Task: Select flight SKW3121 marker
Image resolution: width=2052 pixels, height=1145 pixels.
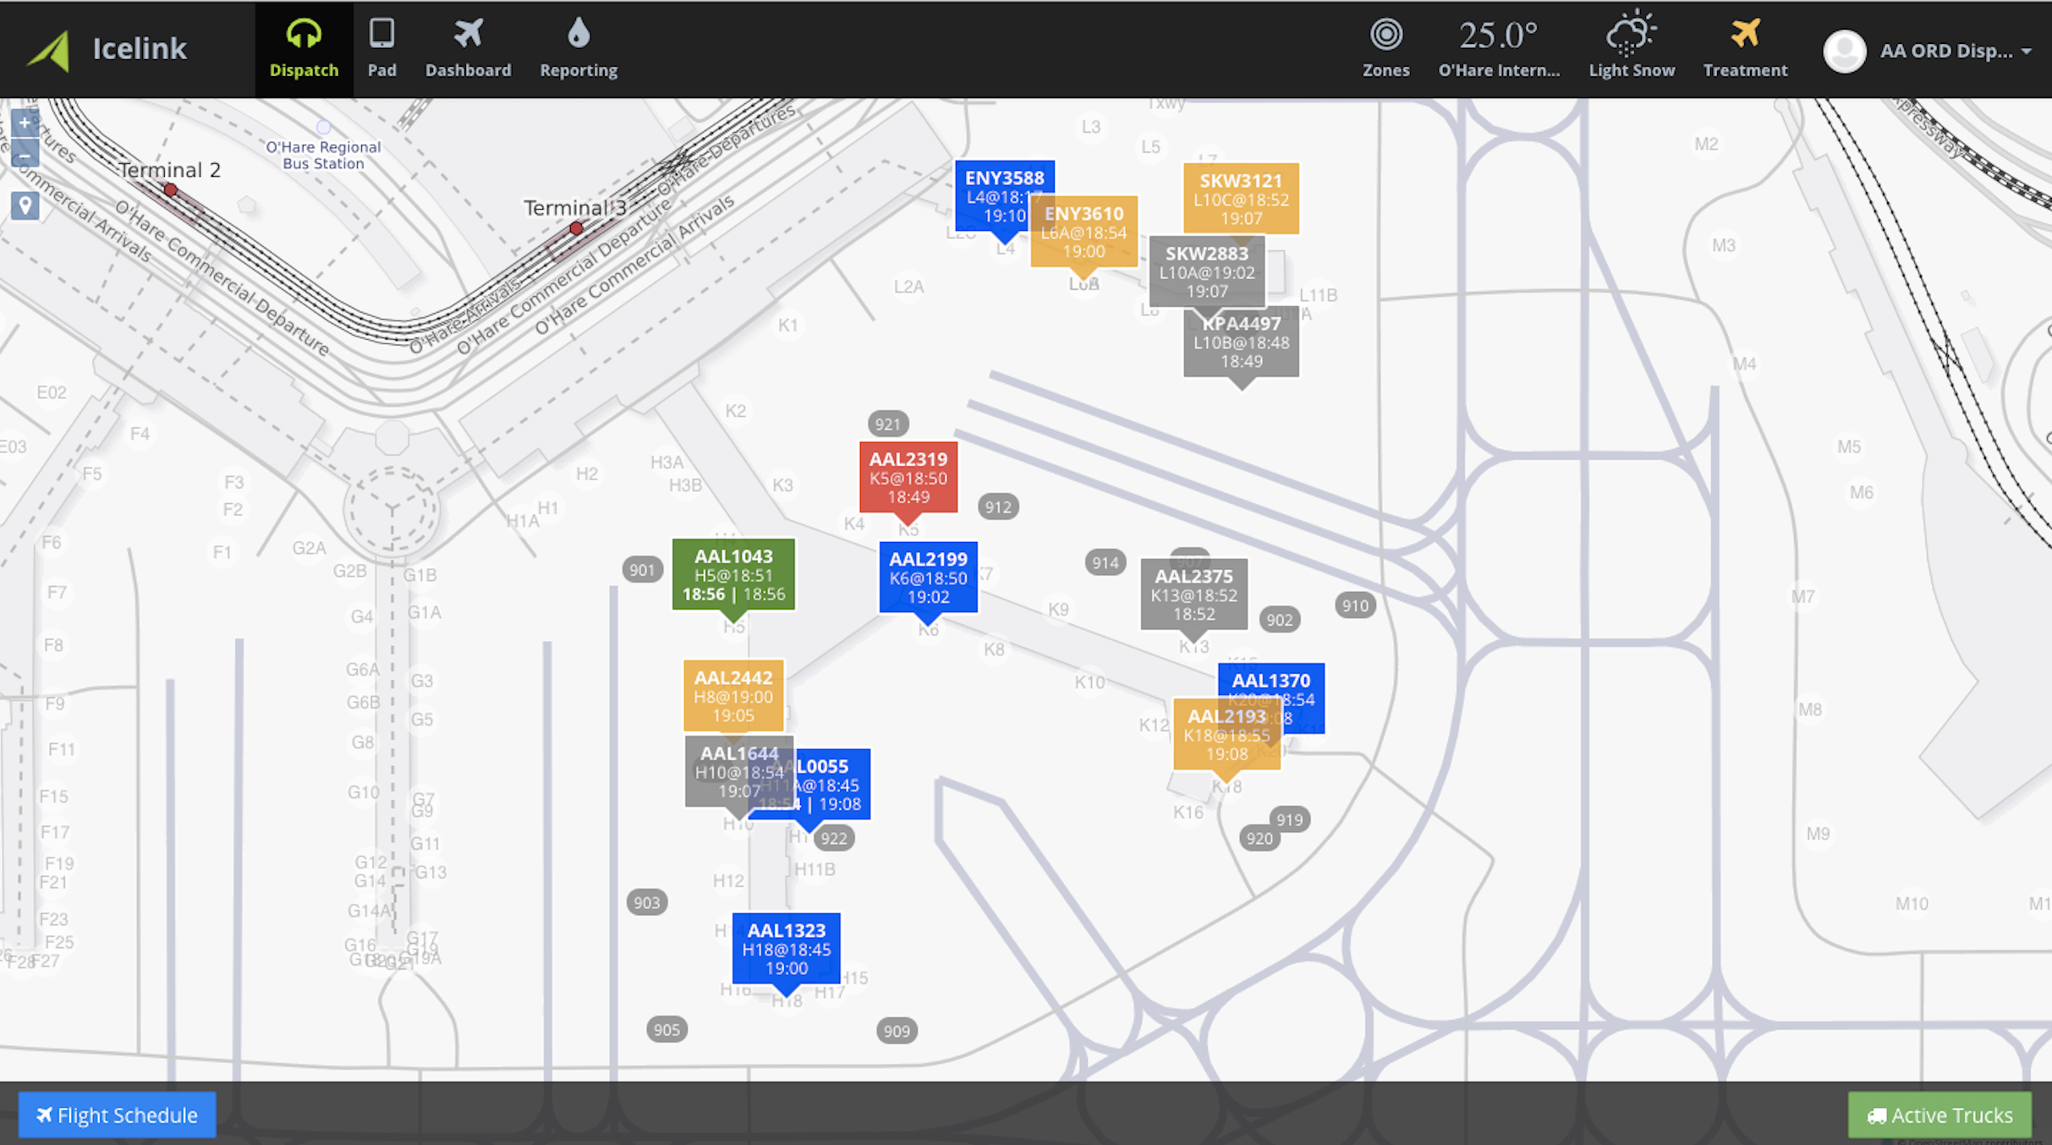Action: (x=1241, y=199)
